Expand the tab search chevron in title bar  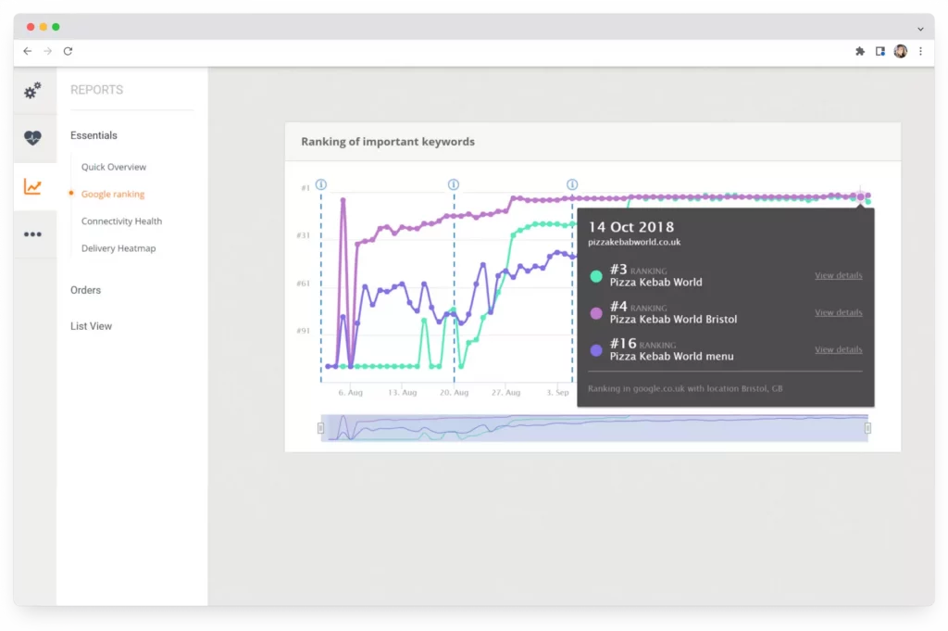(920, 29)
